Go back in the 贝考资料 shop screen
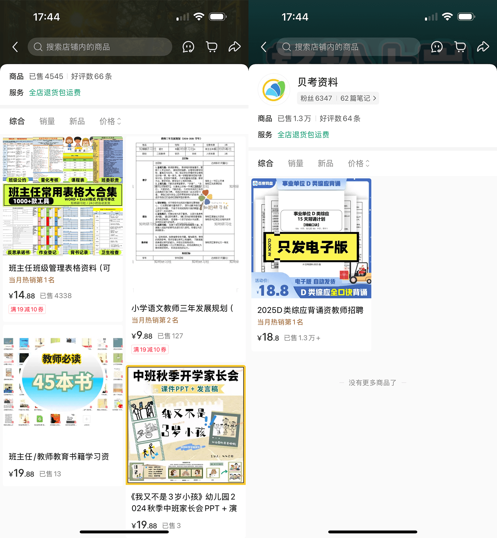Screen dimensions: 497x538 tap(264, 47)
